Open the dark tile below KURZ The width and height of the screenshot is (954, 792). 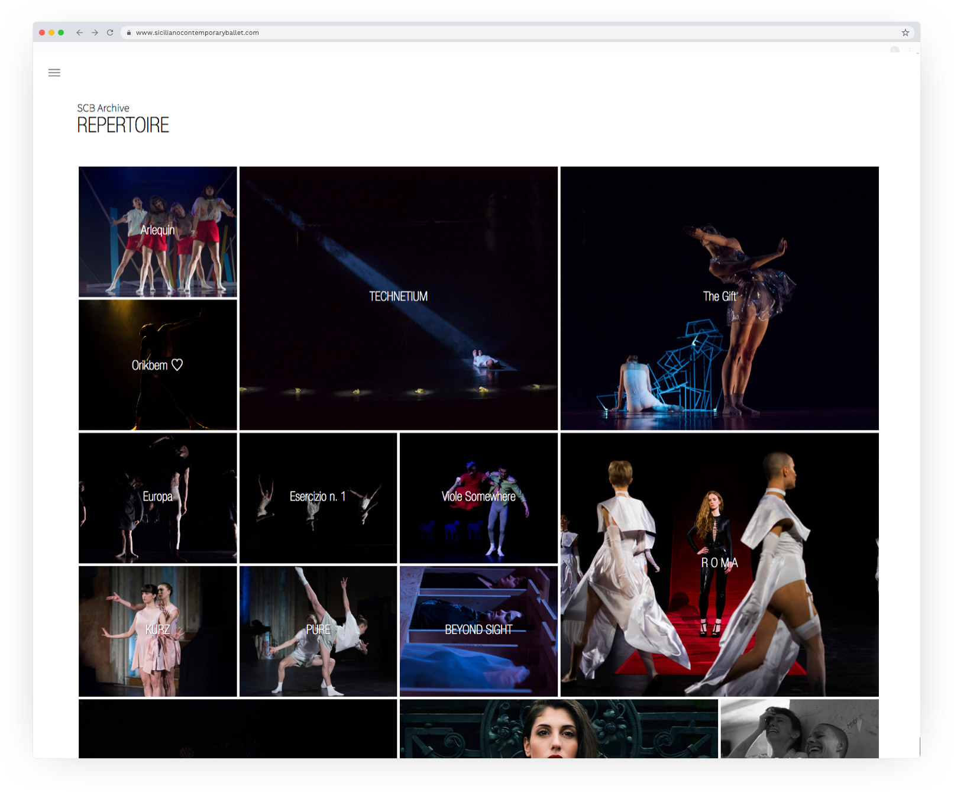[238, 729]
